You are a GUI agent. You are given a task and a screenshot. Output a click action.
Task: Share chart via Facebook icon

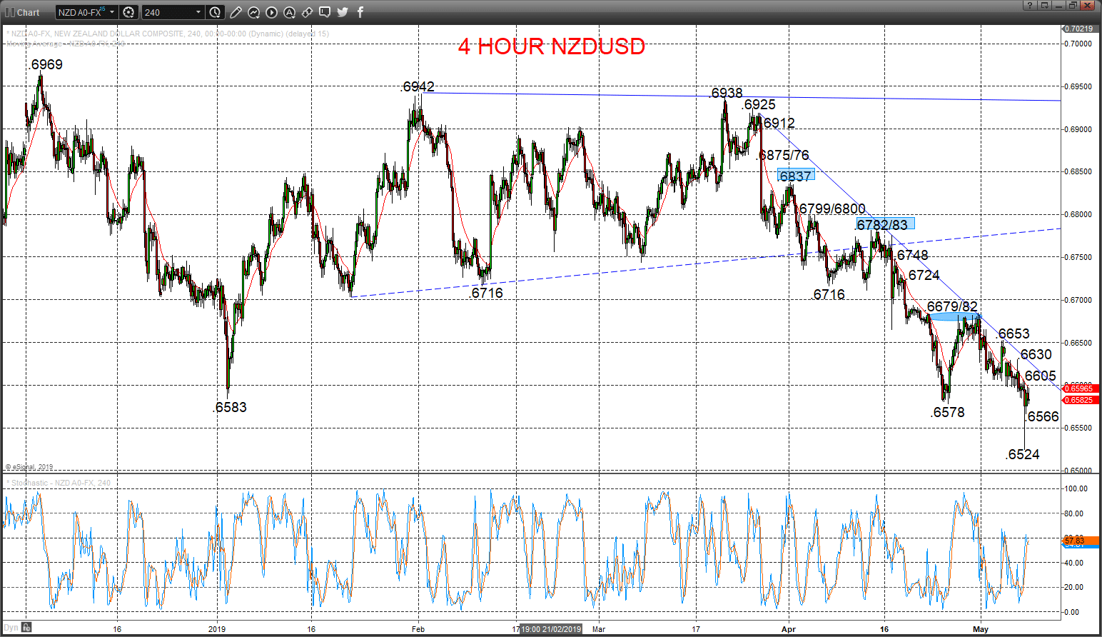[x=360, y=12]
